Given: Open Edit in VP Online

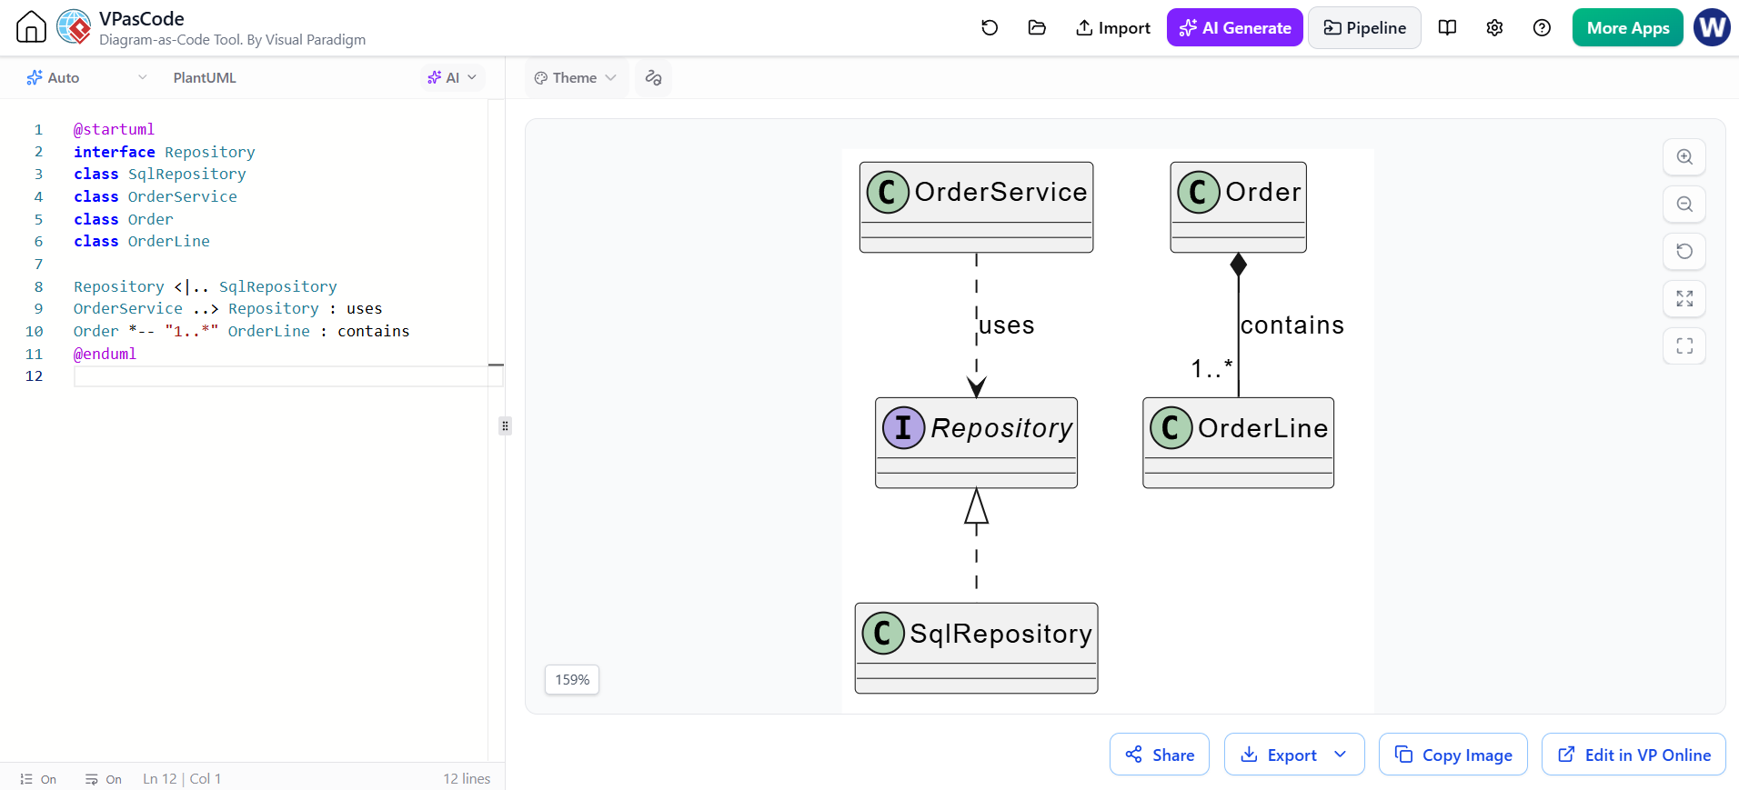Looking at the screenshot, I should (1633, 755).
